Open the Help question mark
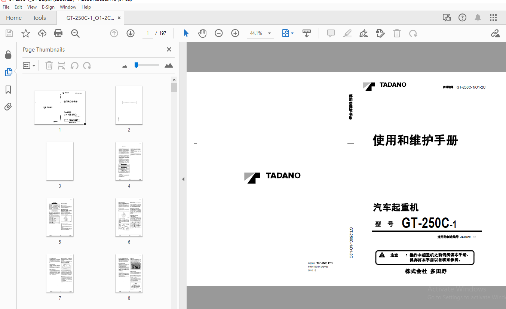 (x=463, y=18)
